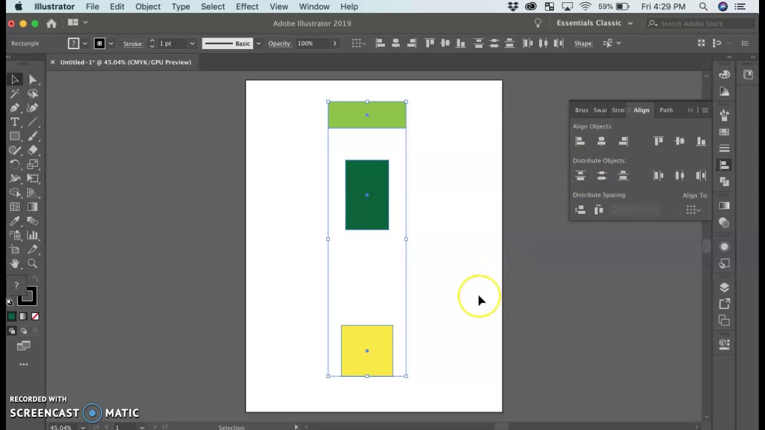Open the Window menu
The height and width of the screenshot is (430, 765).
pos(314,7)
